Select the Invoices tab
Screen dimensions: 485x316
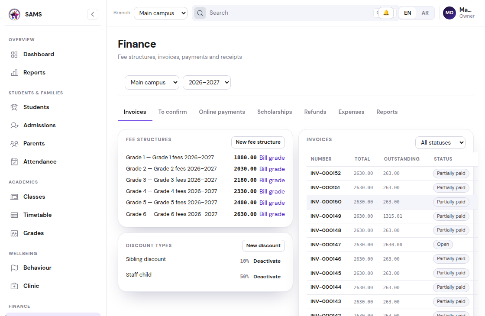(135, 112)
